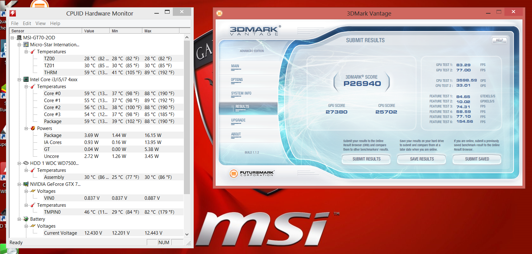The width and height of the screenshot is (532, 254).
Task: Open the UPGRADE page in 3DMark
Action: pos(238,120)
